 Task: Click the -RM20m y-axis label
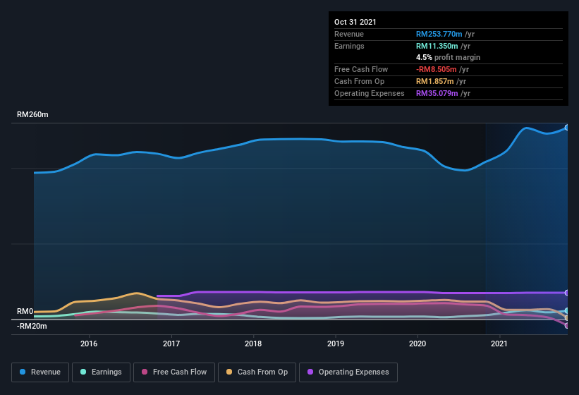point(32,326)
